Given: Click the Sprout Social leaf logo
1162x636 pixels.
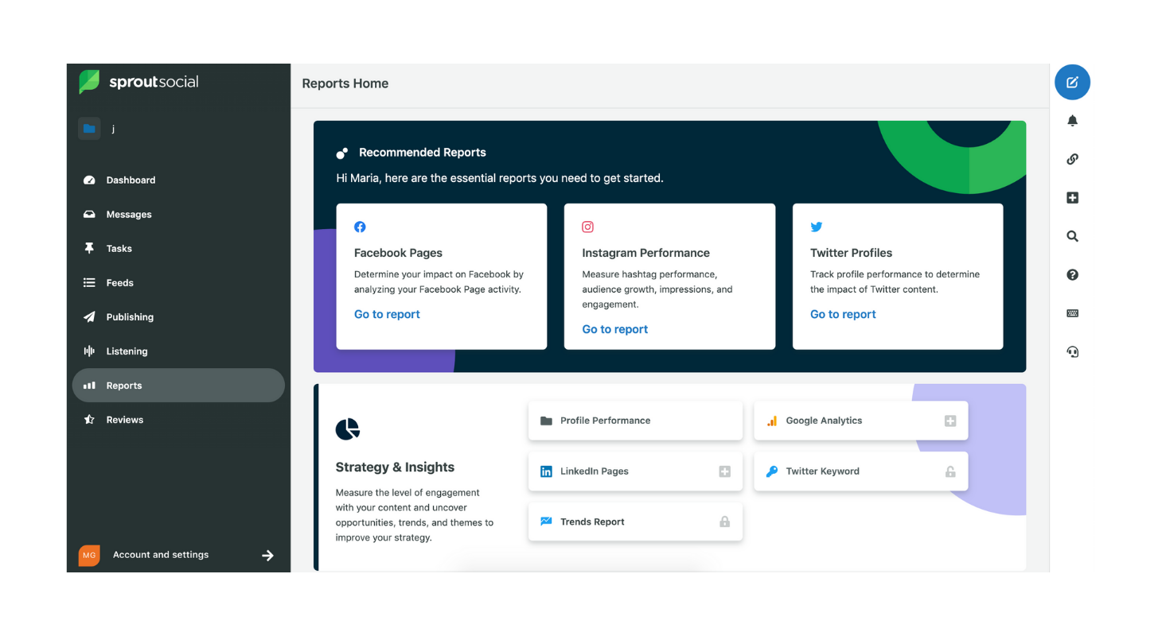Looking at the screenshot, I should [89, 82].
